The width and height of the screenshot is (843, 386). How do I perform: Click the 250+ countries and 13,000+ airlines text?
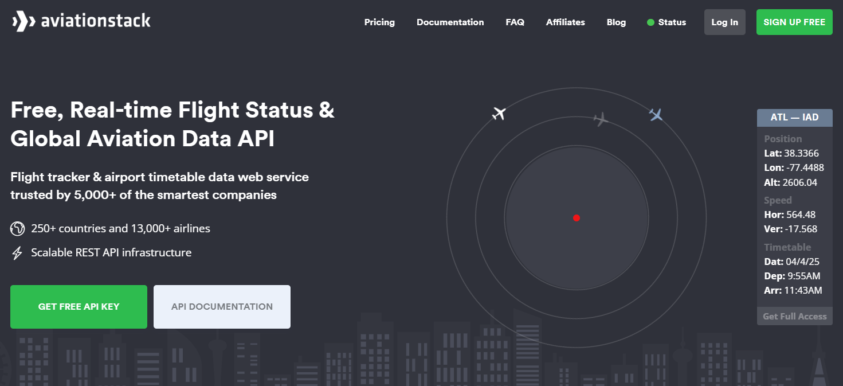(x=121, y=229)
